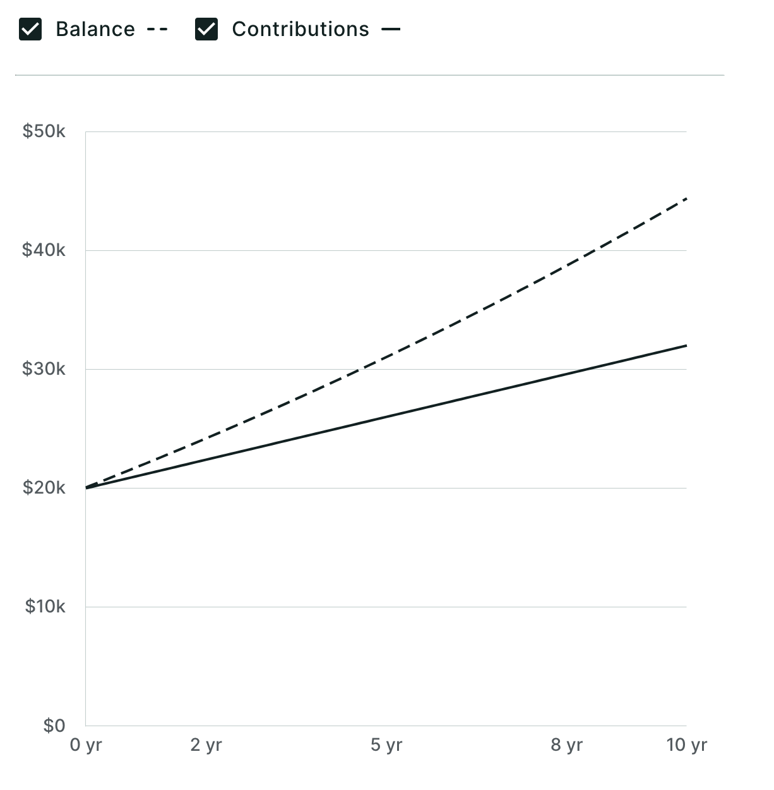Click the dashed line sample beside Balance
The height and width of the screenshot is (790, 774).
(157, 30)
